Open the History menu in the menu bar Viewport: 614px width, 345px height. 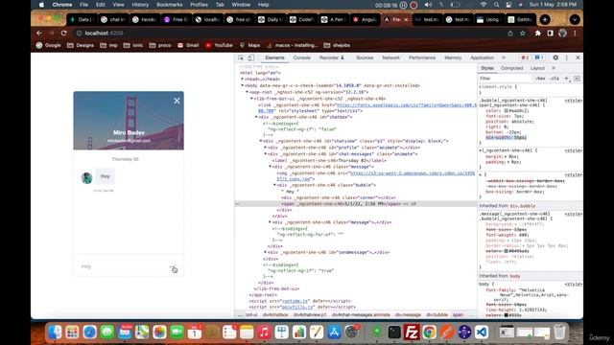pyautogui.click(x=140, y=5)
